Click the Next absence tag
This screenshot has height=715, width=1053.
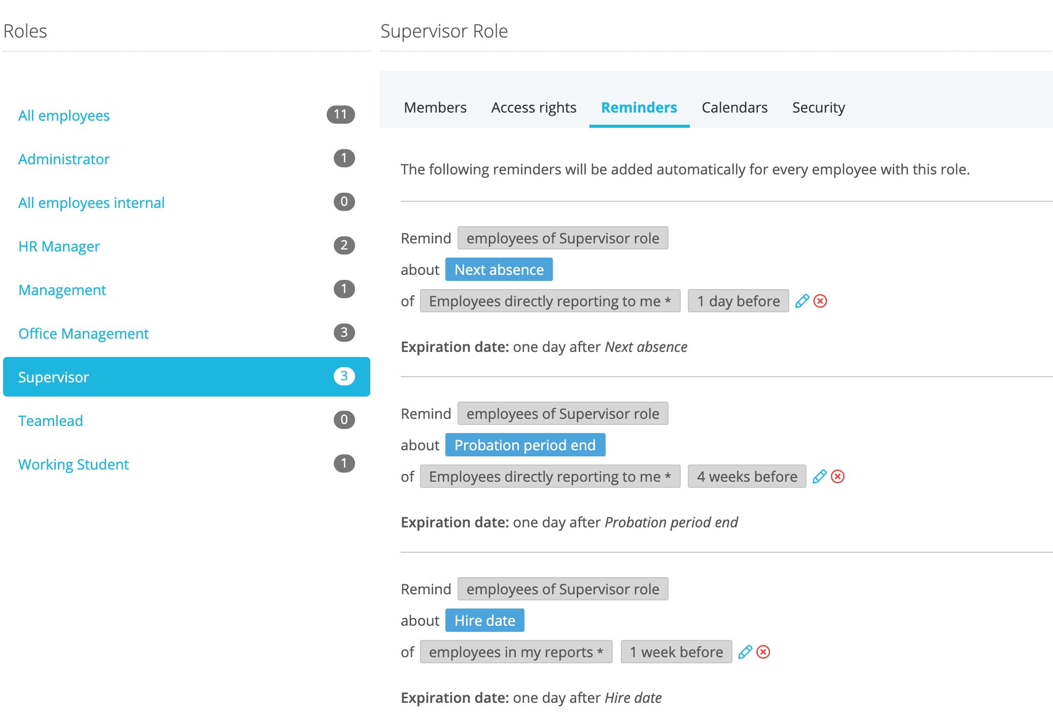tap(499, 270)
